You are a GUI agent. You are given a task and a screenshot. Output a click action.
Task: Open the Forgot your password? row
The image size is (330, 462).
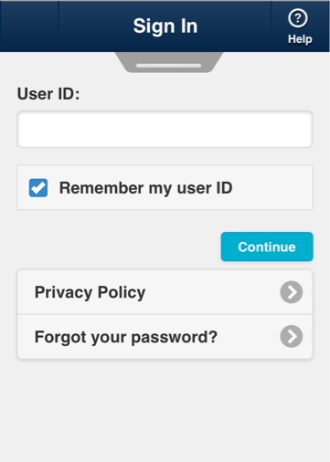coord(165,337)
